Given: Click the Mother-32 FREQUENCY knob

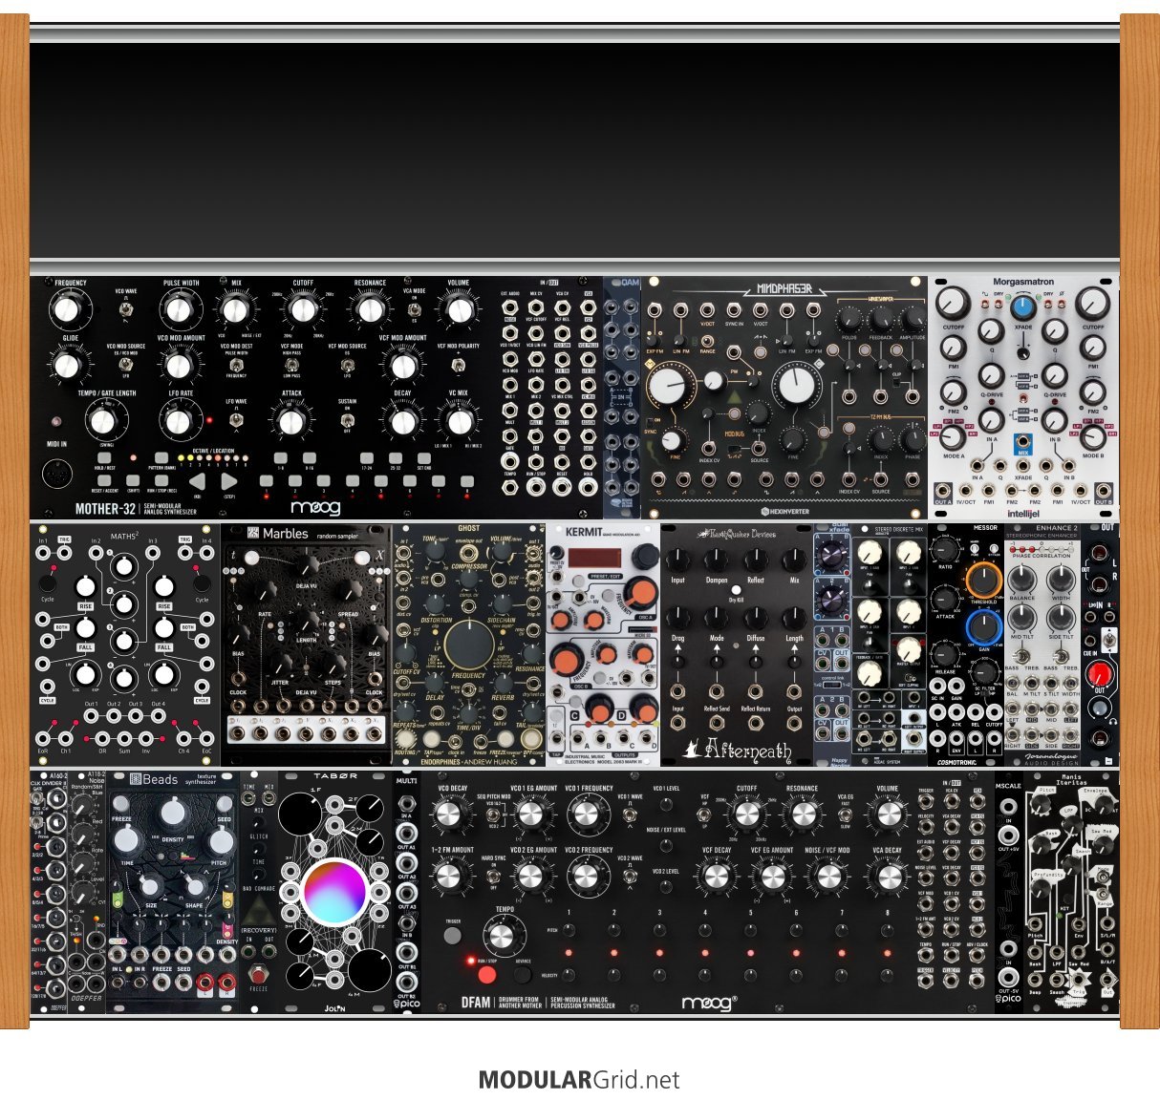Looking at the screenshot, I should [66, 308].
